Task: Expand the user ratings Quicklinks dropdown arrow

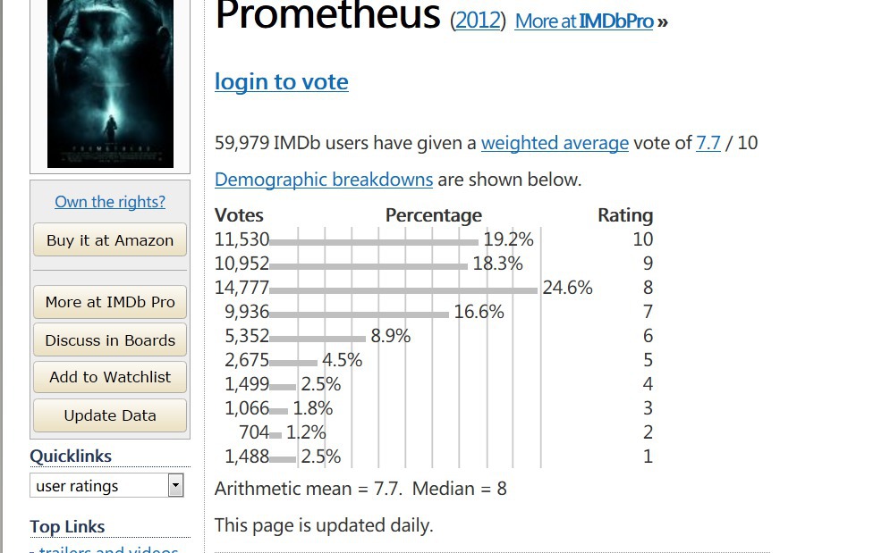Action: (x=176, y=486)
